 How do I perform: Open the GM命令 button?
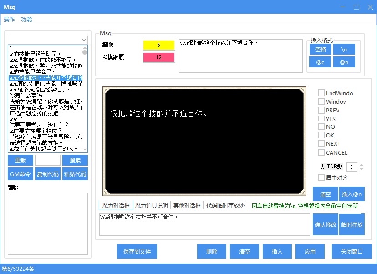[20, 174]
